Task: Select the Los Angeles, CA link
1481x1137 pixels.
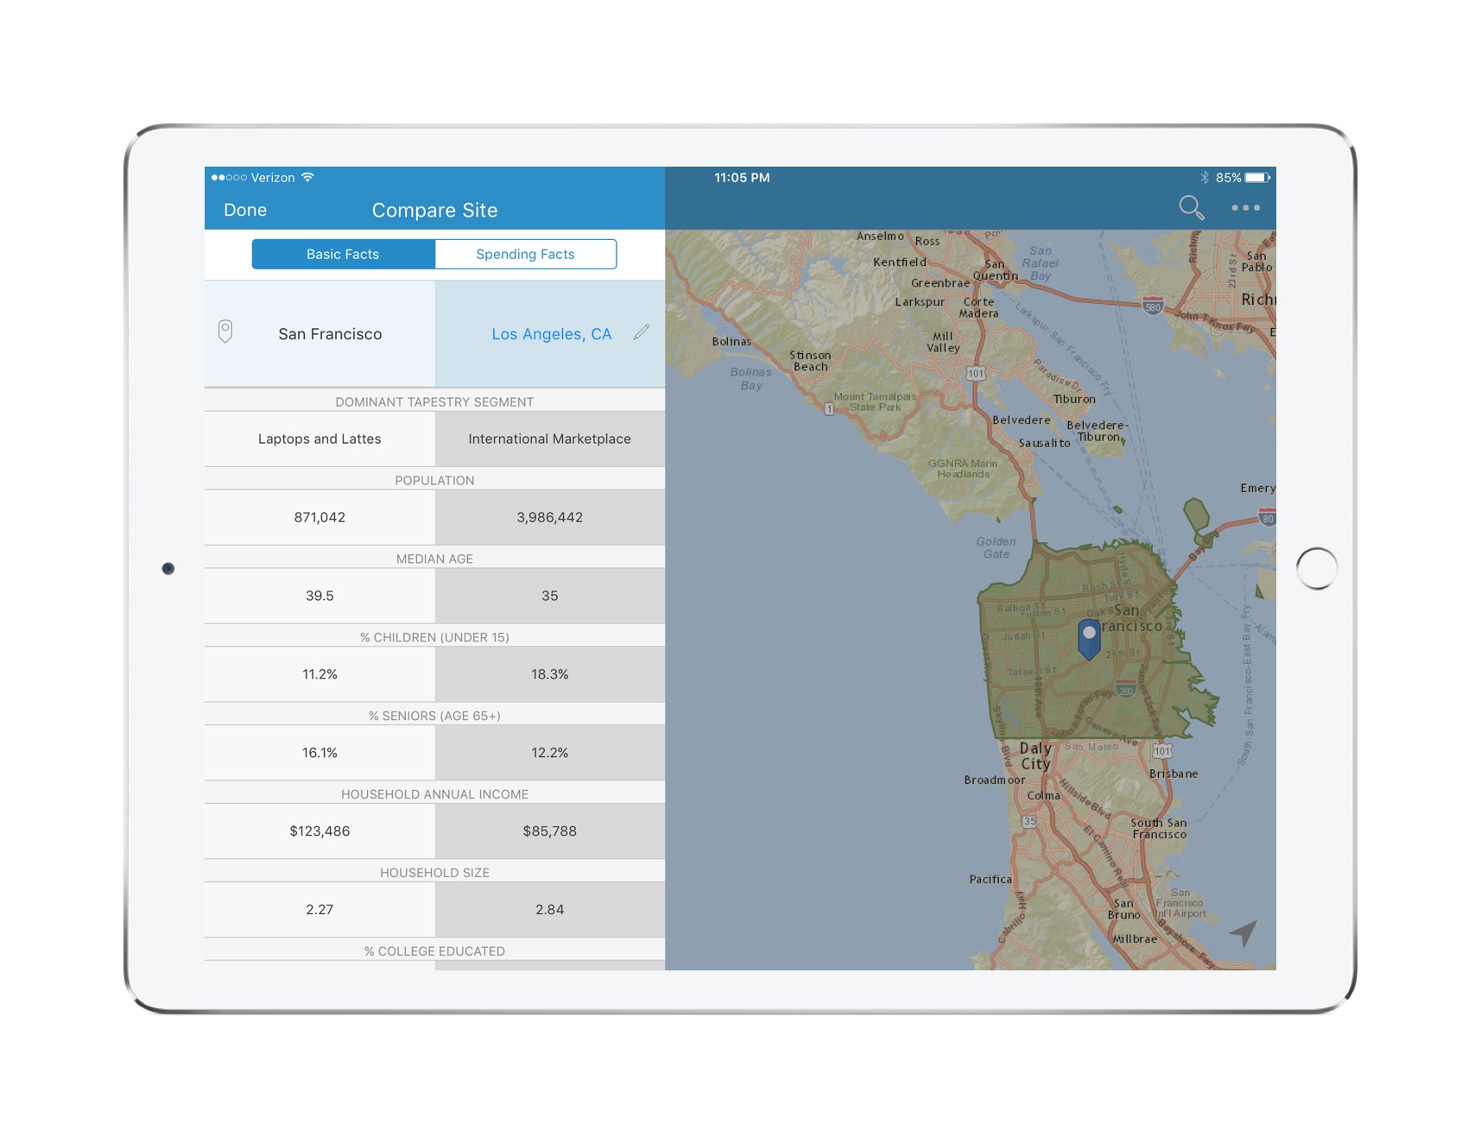Action: [x=551, y=334]
